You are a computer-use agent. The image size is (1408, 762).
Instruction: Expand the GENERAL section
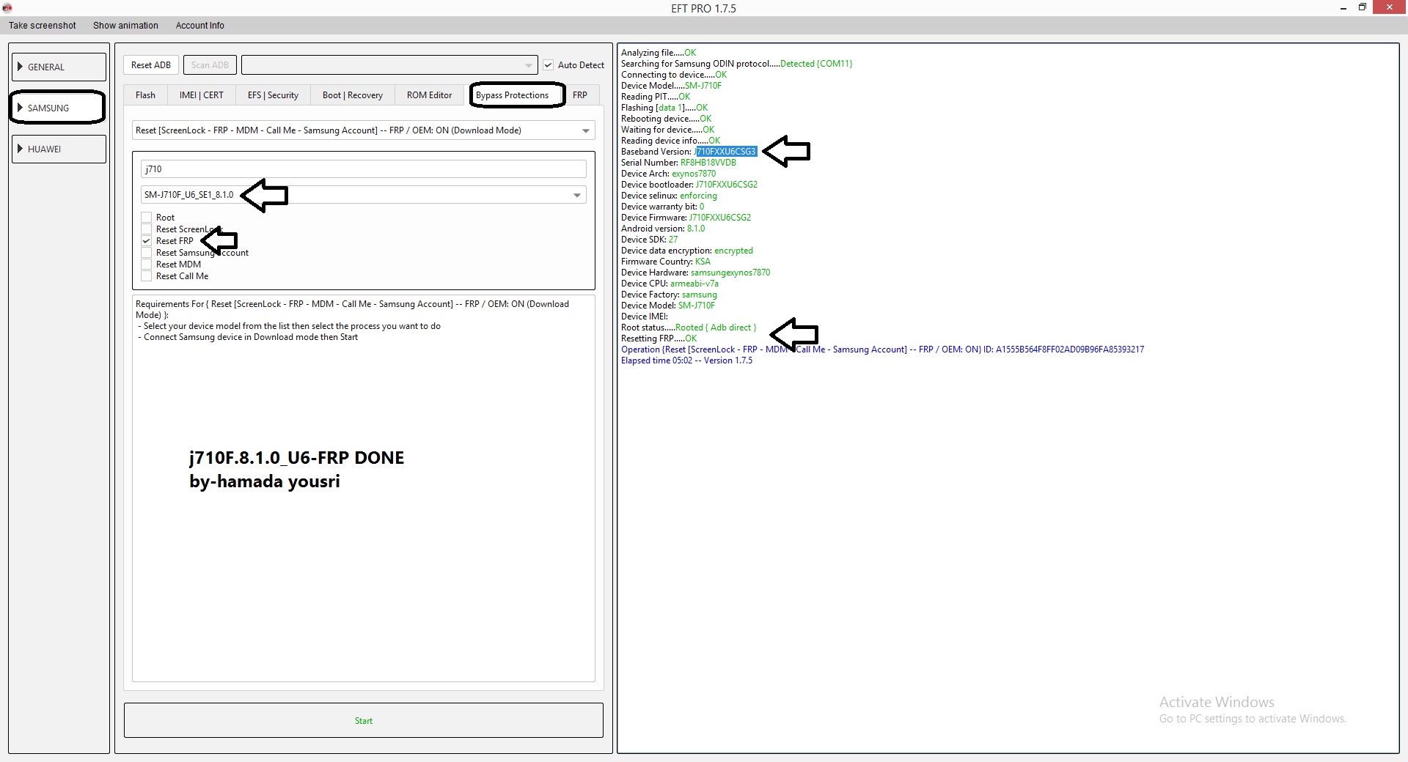pos(59,67)
